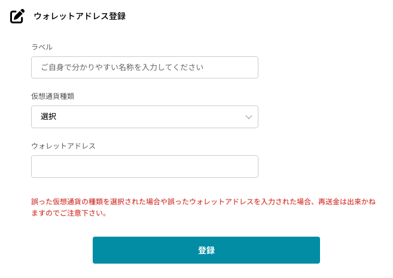Click the ラベル caption above the first field
The height and width of the screenshot is (278, 393).
(42, 47)
